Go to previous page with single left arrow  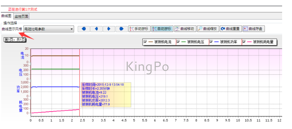96,29
